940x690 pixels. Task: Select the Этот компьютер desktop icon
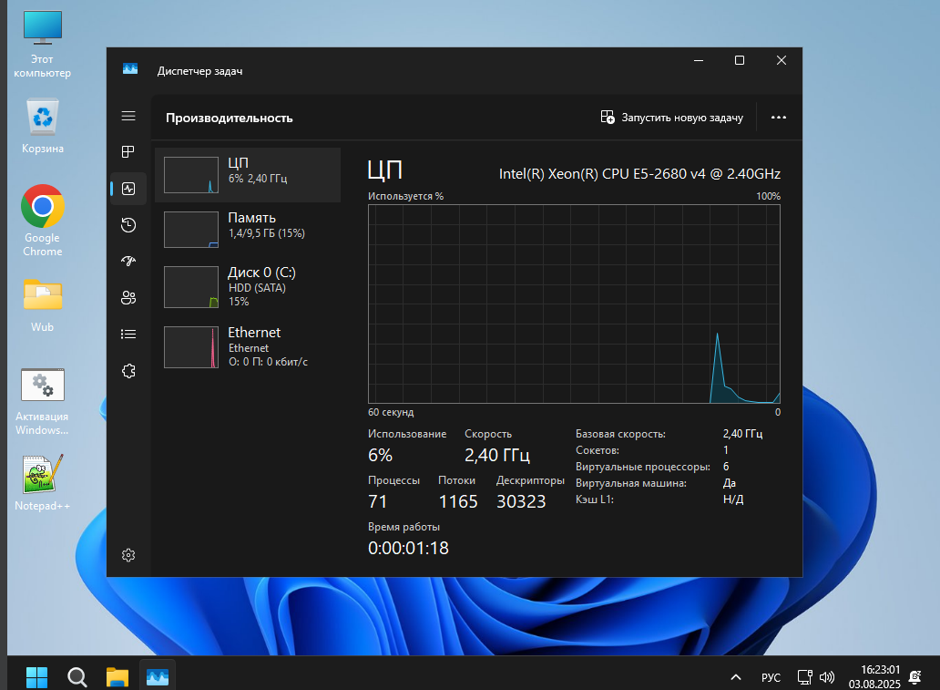coord(43,45)
